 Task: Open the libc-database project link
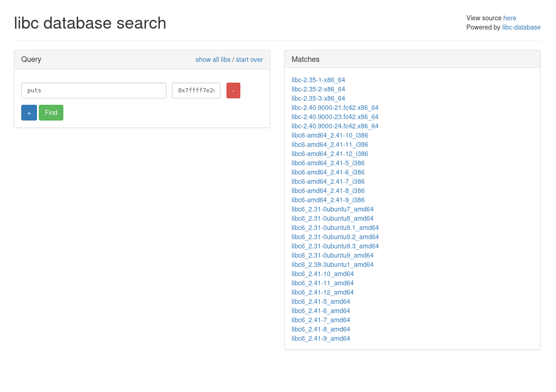[521, 27]
